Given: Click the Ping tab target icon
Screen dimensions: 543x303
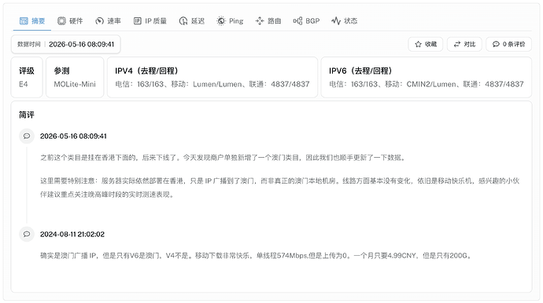Looking at the screenshot, I should (x=221, y=21).
